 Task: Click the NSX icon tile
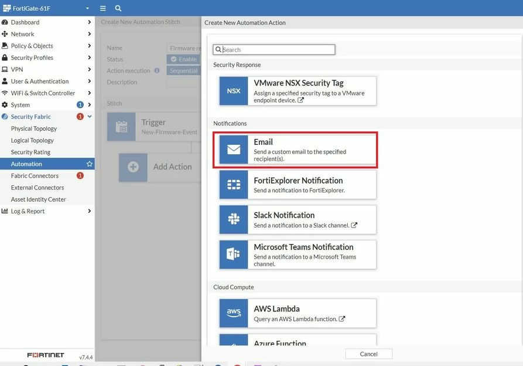click(x=234, y=91)
